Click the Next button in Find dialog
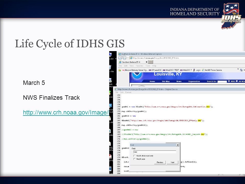The height and width of the screenshot is (184, 245). click(173, 163)
